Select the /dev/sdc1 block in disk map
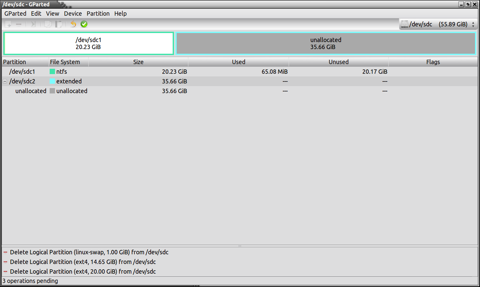The width and height of the screenshot is (480, 287). [88, 43]
